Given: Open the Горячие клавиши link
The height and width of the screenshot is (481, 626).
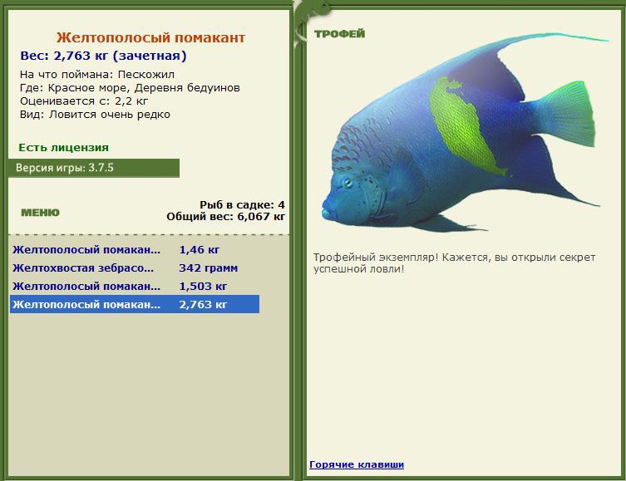Looking at the screenshot, I should [357, 464].
